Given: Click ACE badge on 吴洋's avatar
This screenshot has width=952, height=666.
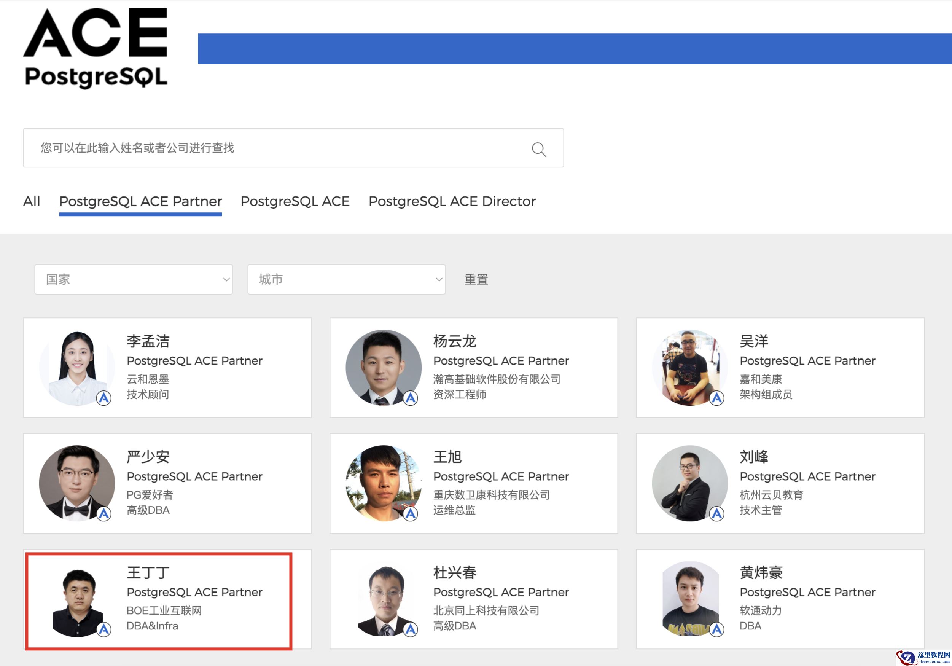Looking at the screenshot, I should pos(716,398).
